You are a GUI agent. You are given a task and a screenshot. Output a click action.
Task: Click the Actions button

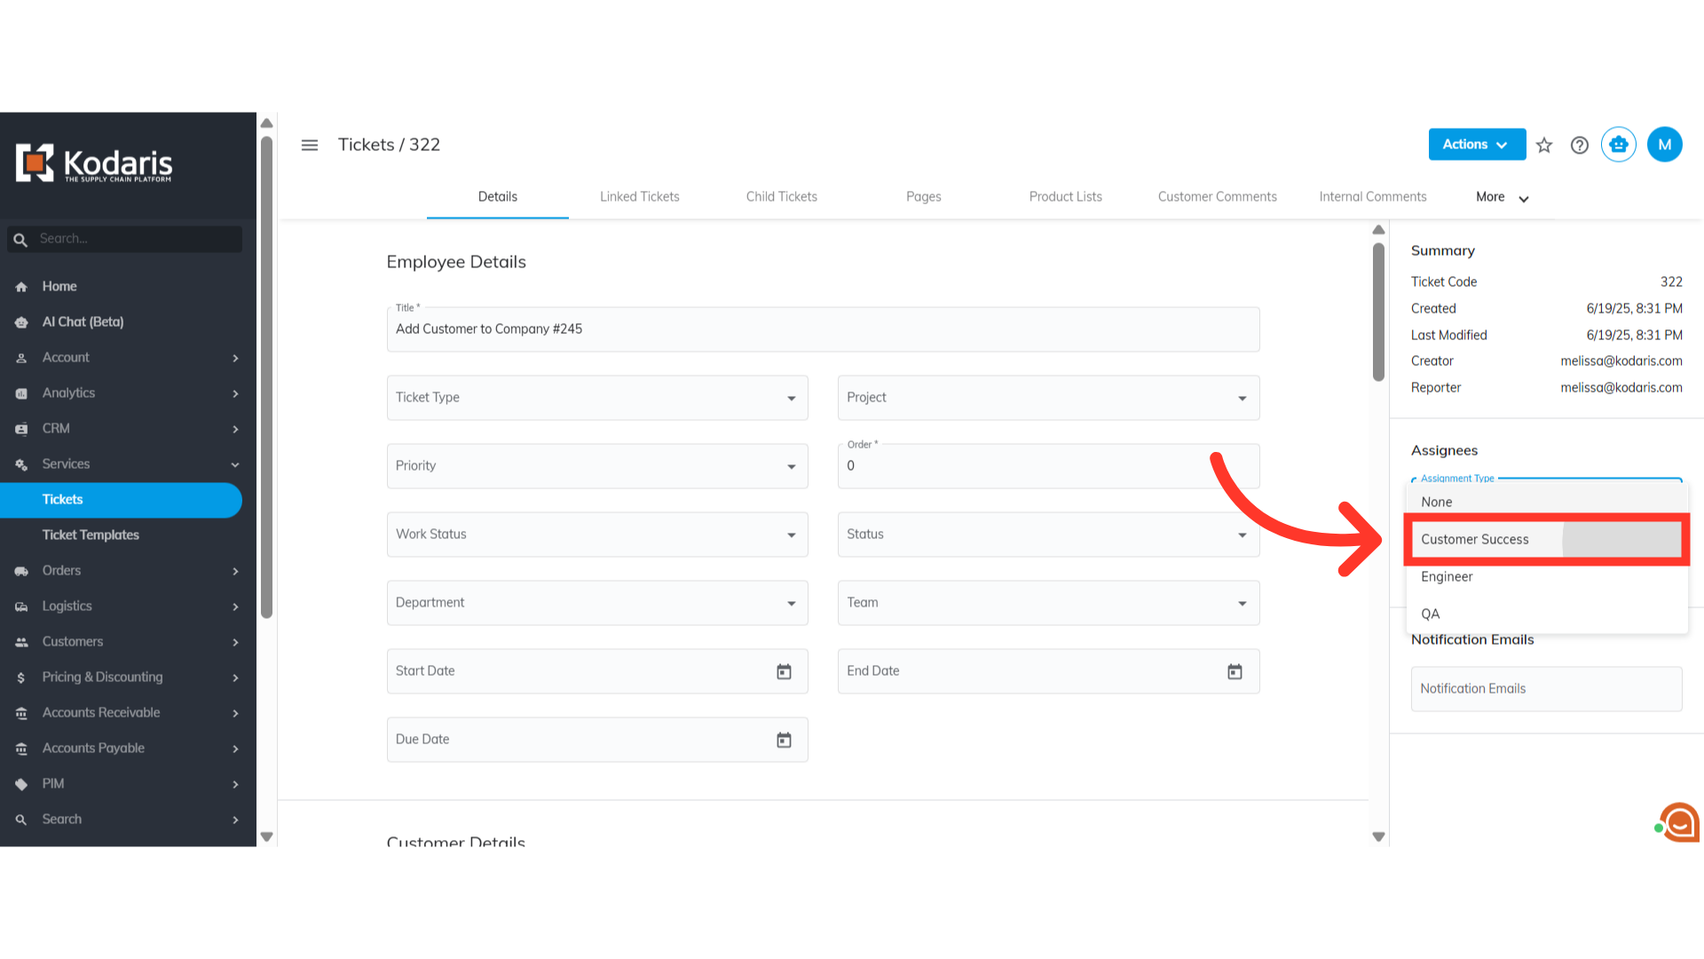pos(1476,145)
